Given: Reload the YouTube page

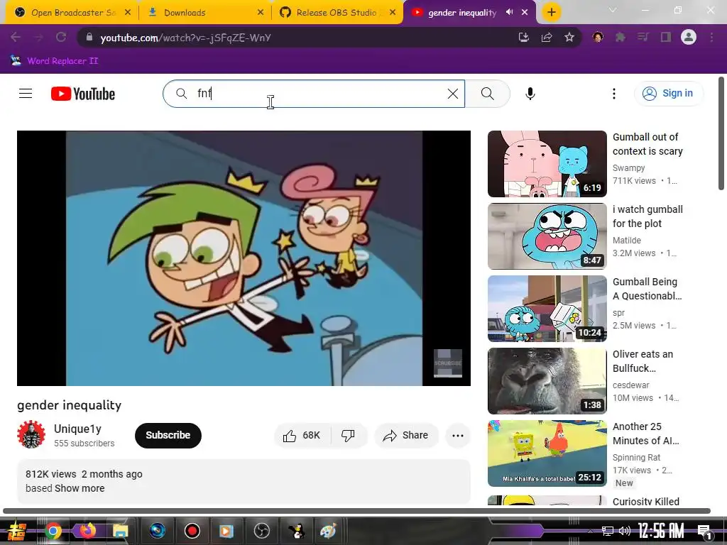Looking at the screenshot, I should coord(61,37).
